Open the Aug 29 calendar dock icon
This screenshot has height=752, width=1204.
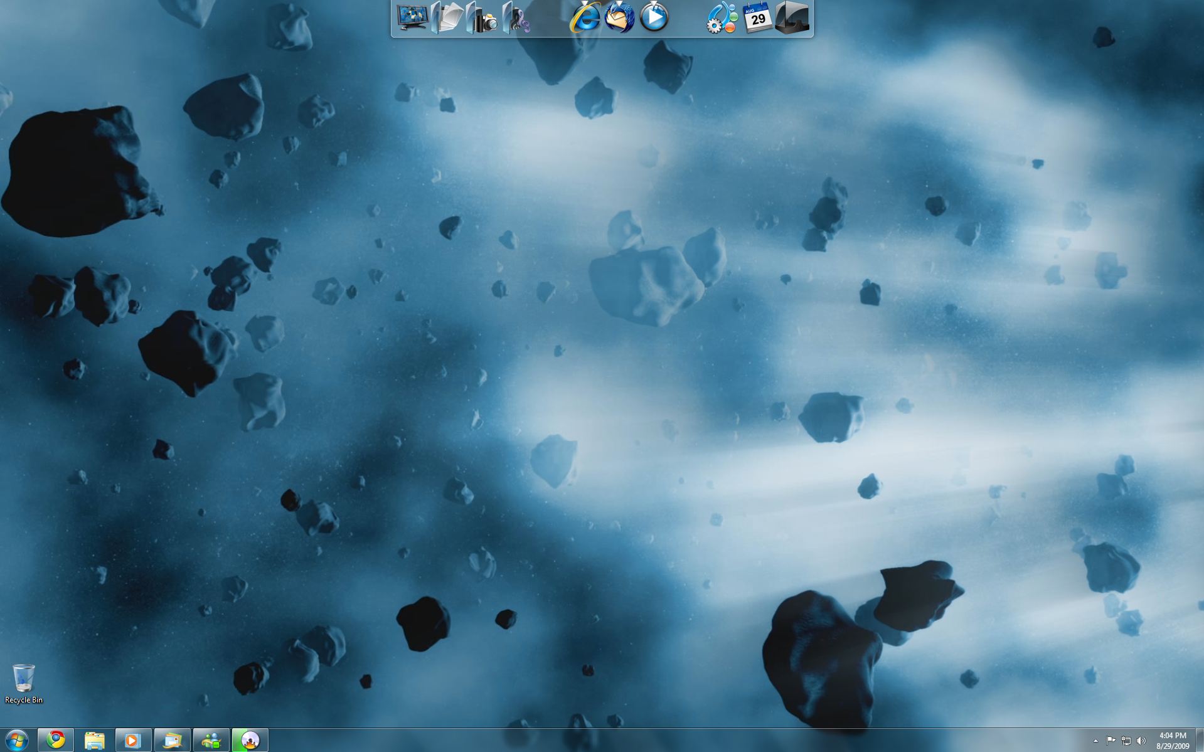(x=757, y=18)
